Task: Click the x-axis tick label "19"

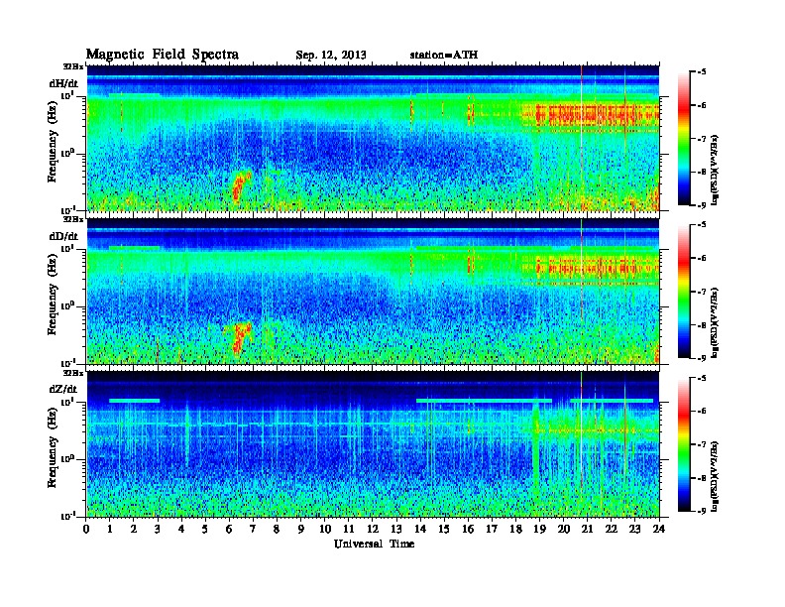Action: tap(539, 530)
